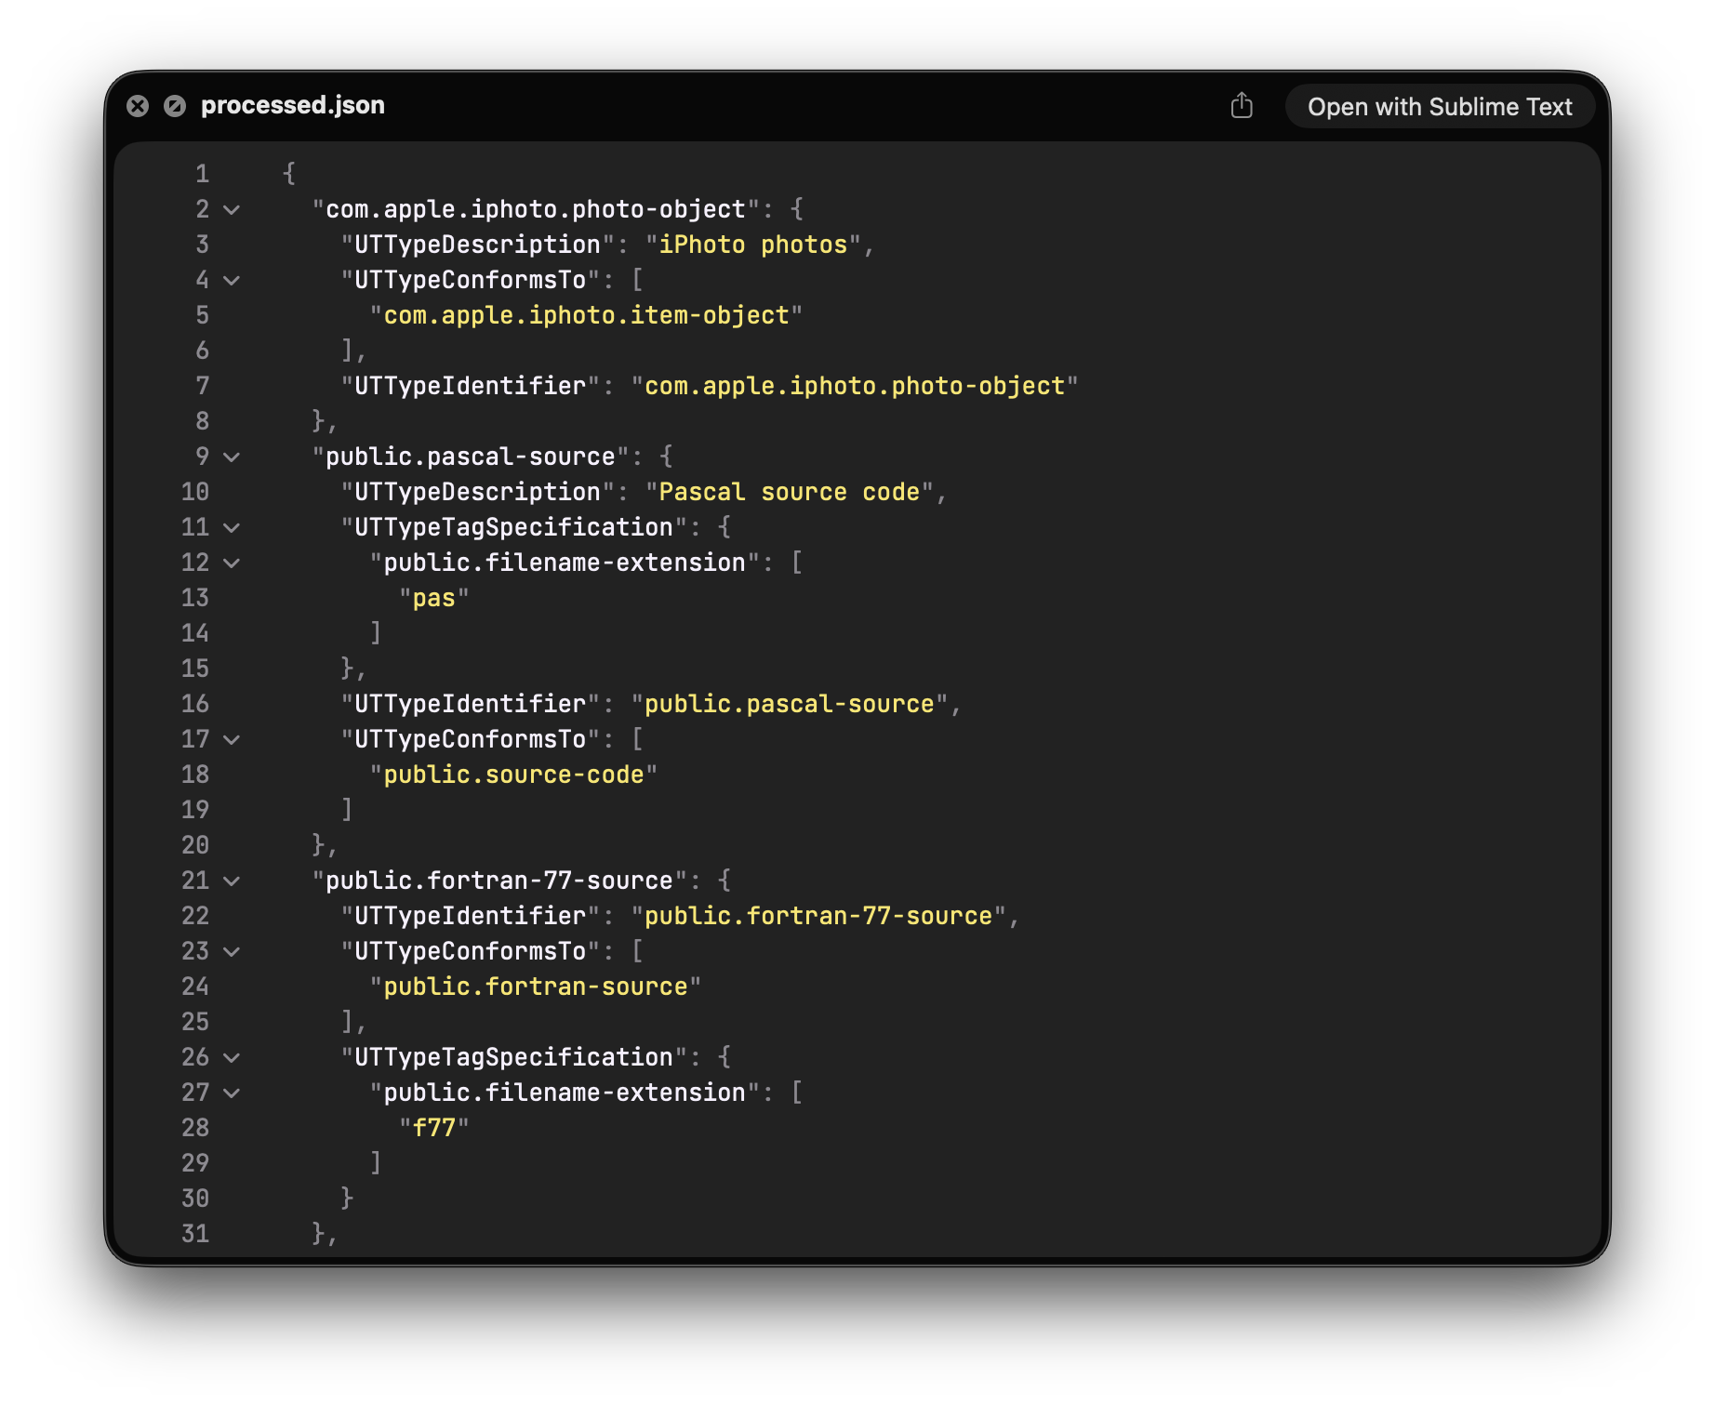The image size is (1715, 1404).
Task: Click the "Pascal source code" description value
Action: click(x=789, y=493)
